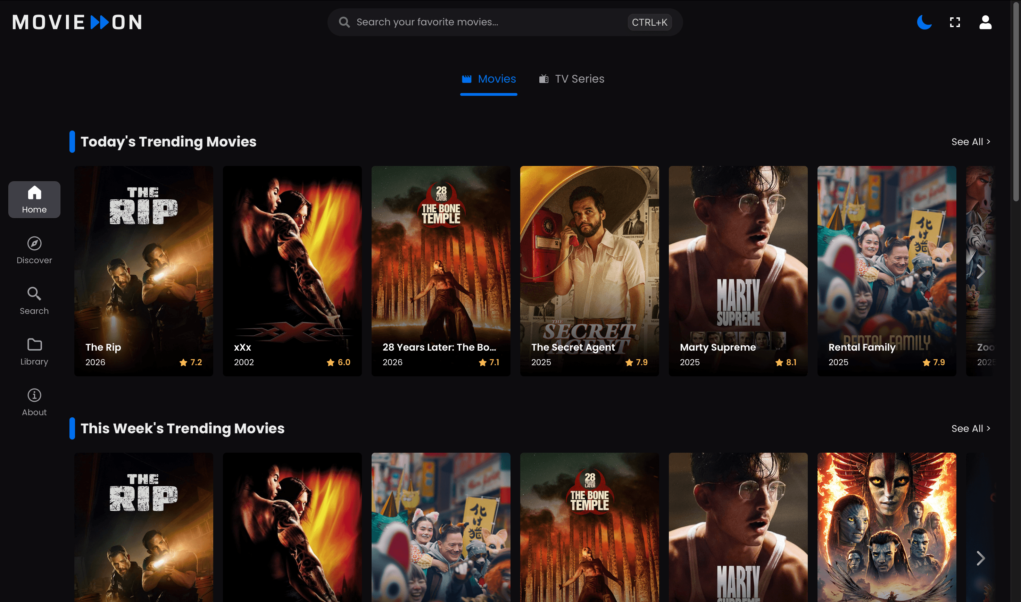Switch to the TV Series tab
The width and height of the screenshot is (1021, 602).
click(x=571, y=79)
